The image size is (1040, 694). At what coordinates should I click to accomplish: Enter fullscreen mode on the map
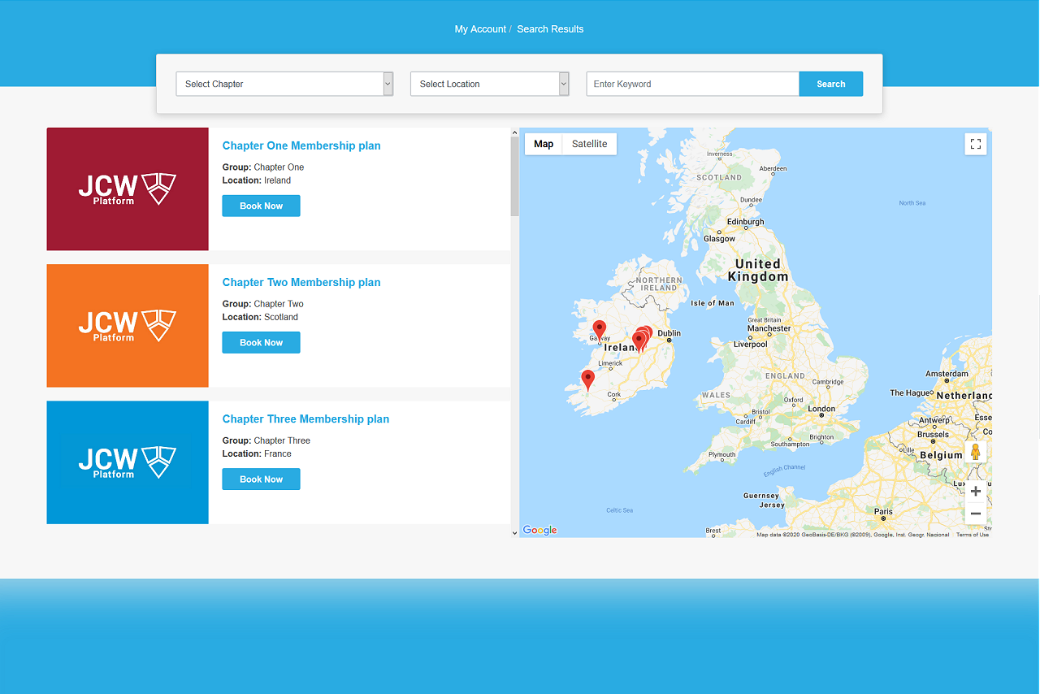tap(975, 144)
